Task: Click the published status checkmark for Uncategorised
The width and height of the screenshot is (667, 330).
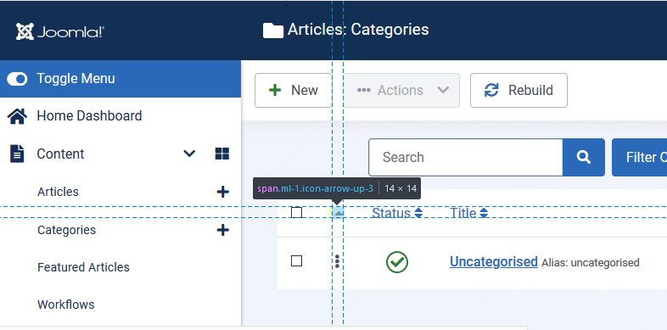Action: pyautogui.click(x=397, y=262)
